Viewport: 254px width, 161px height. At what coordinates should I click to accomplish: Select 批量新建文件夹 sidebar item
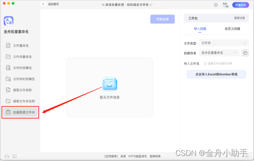(x=20, y=112)
